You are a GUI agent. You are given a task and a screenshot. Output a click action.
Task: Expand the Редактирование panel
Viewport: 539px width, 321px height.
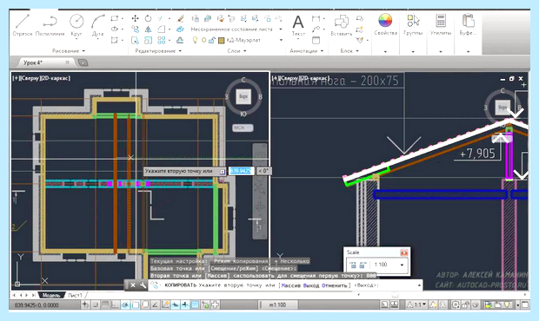pos(158,51)
